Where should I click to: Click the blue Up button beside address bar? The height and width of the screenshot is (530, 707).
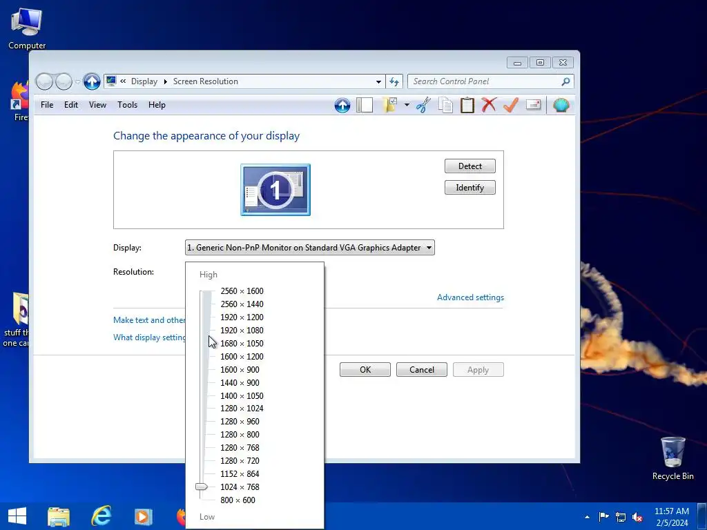click(x=92, y=81)
